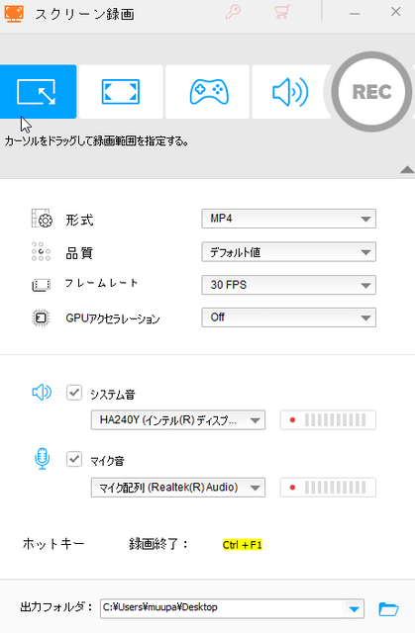
Task: Open the registration key icon
Action: [233, 12]
